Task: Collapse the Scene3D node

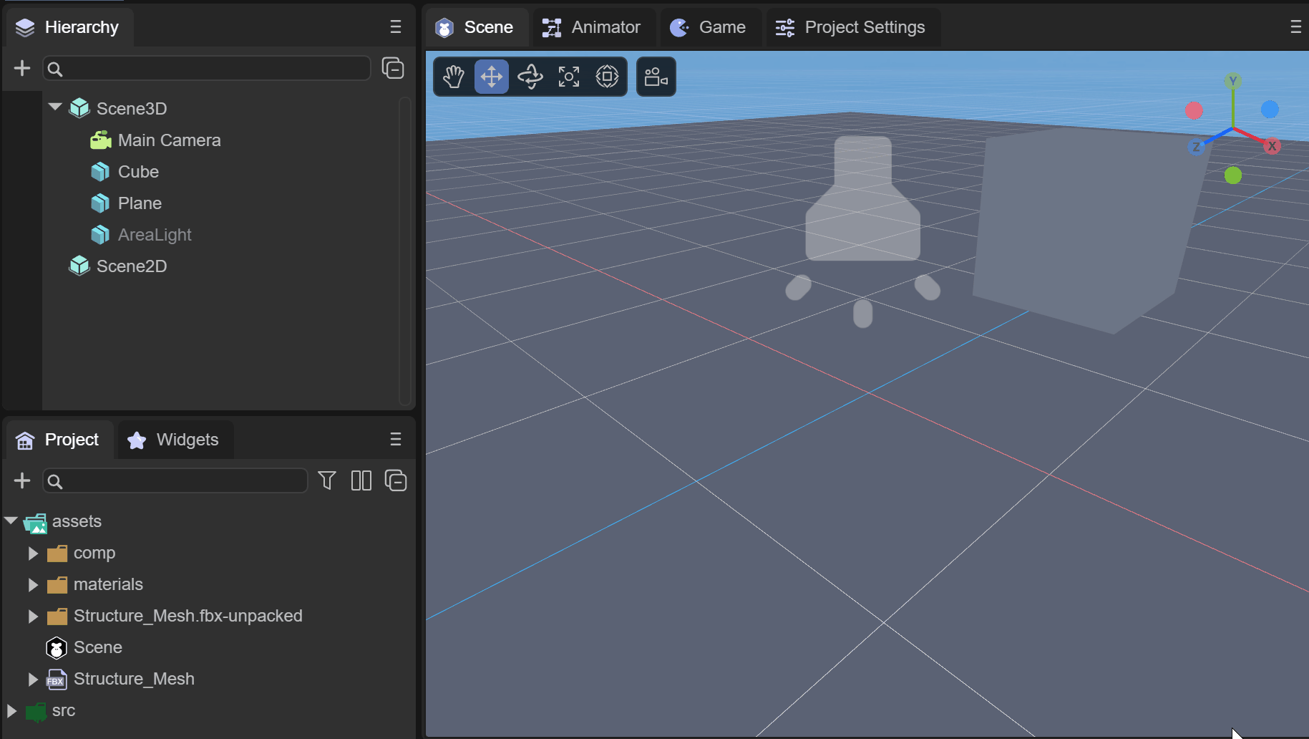Action: [55, 107]
